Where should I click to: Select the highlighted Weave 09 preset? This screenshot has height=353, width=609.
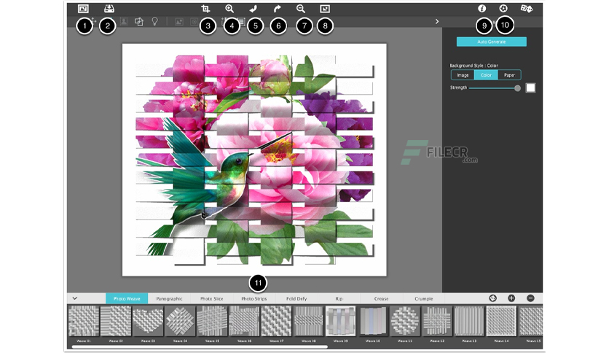(341, 321)
